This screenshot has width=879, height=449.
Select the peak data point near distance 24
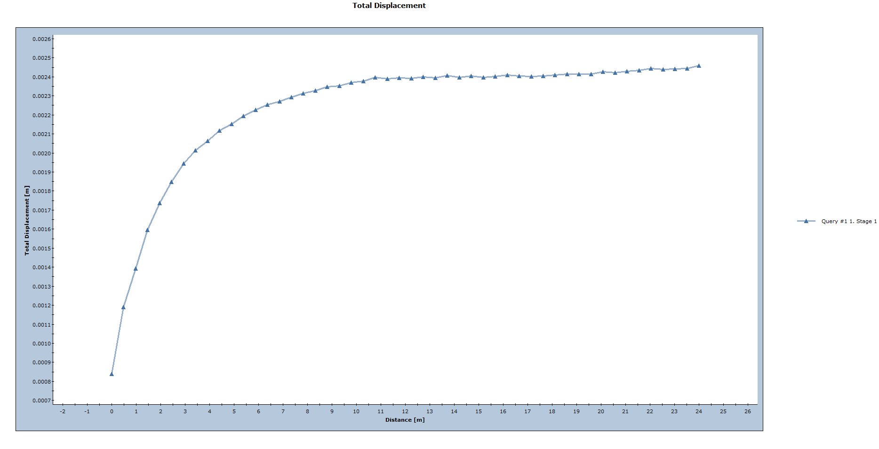click(x=698, y=66)
